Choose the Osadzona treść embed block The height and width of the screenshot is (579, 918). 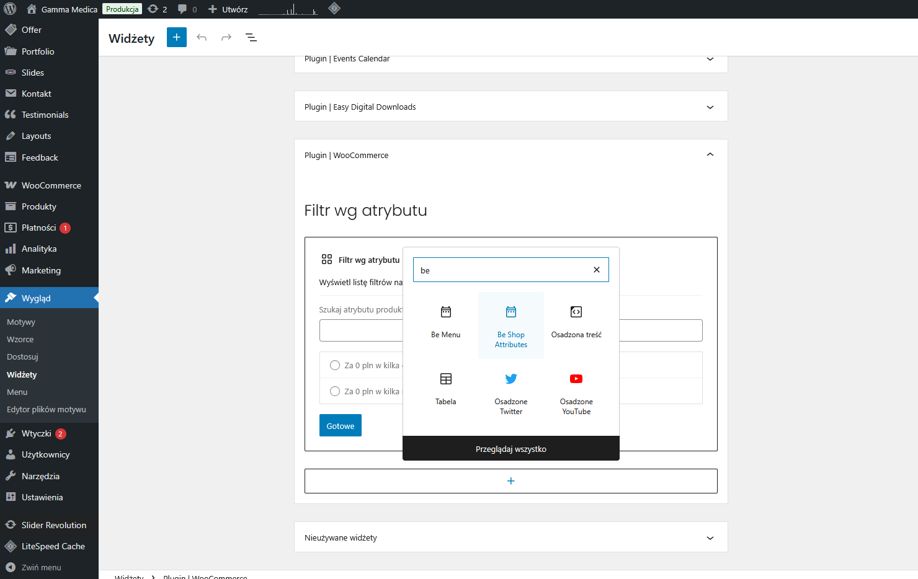[576, 322]
